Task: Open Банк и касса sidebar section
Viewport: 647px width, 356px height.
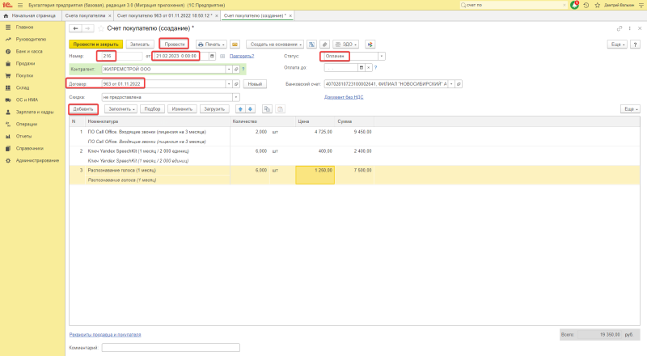Action: tap(29, 52)
